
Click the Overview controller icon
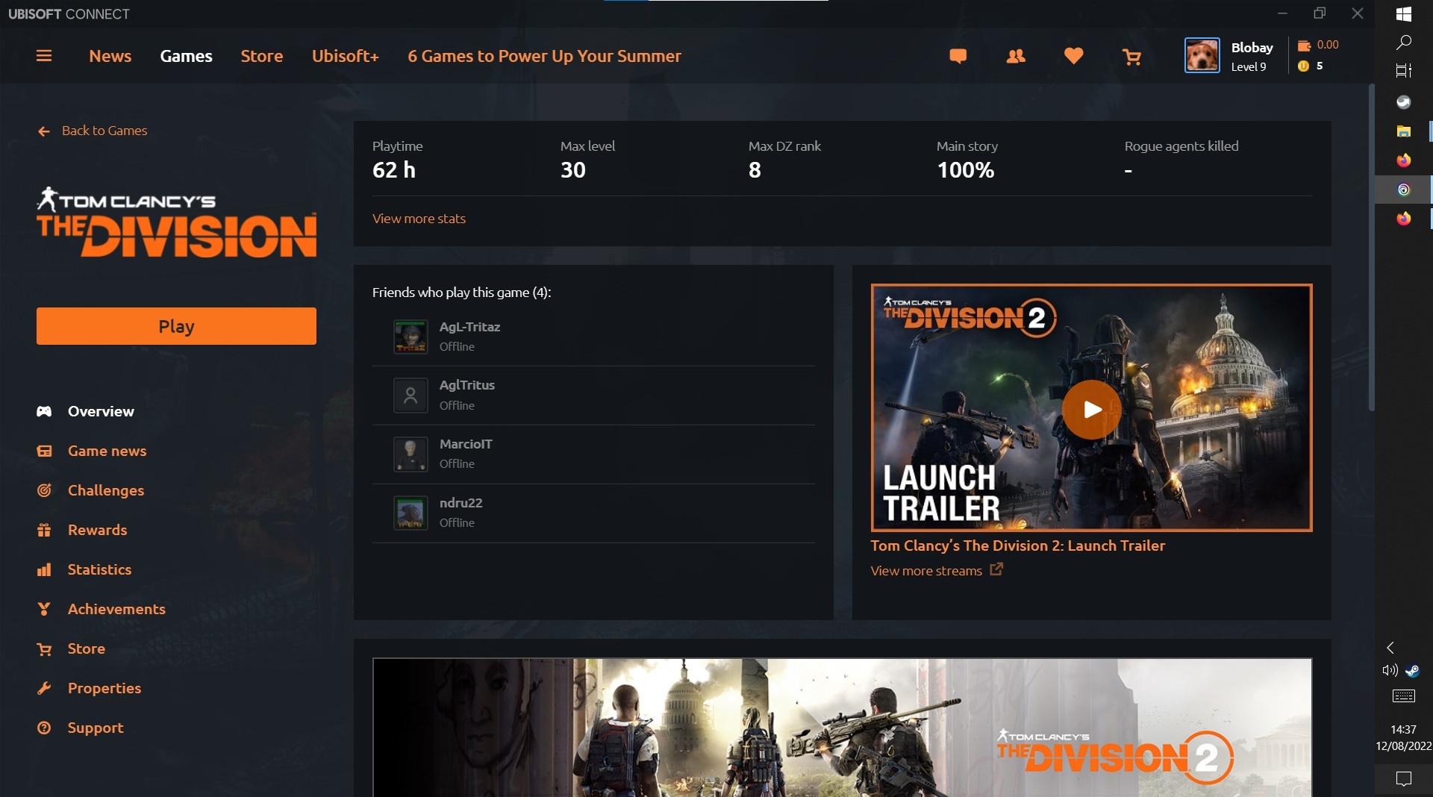(44, 411)
